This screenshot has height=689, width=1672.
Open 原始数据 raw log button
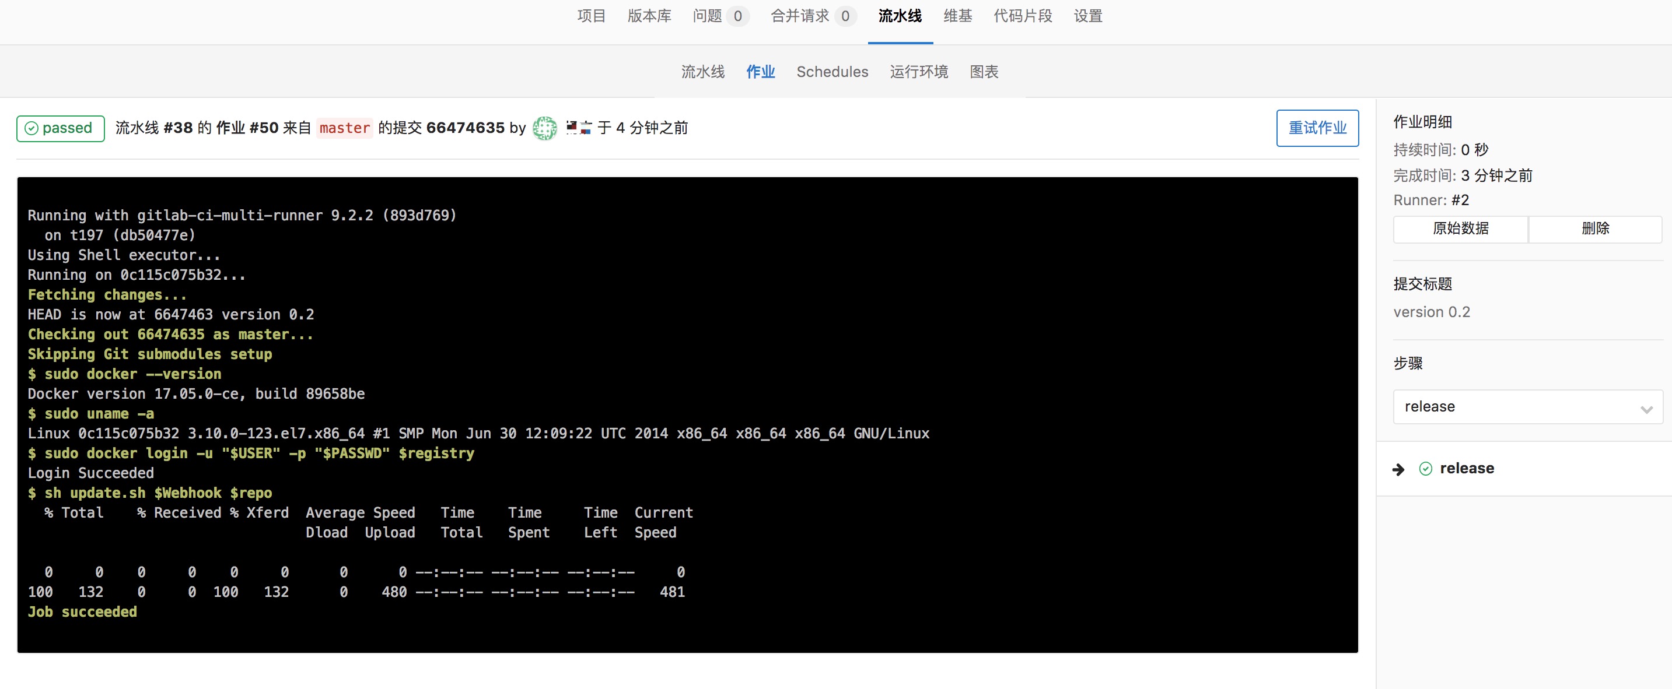pyautogui.click(x=1460, y=229)
